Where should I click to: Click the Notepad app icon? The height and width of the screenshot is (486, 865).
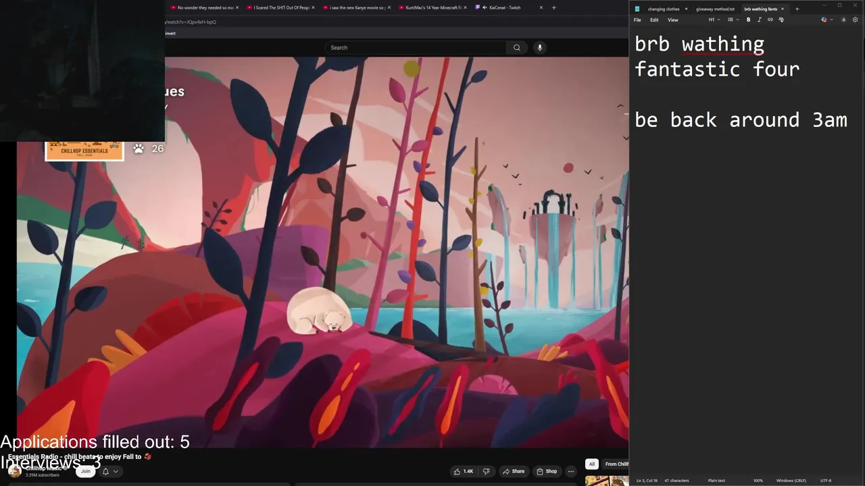pos(637,9)
